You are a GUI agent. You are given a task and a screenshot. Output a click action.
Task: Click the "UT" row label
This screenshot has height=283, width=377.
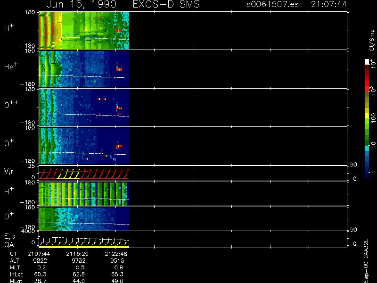14,254
